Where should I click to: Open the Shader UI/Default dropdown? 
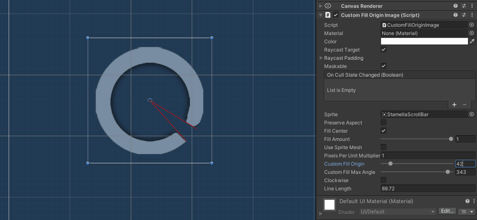coord(398,211)
